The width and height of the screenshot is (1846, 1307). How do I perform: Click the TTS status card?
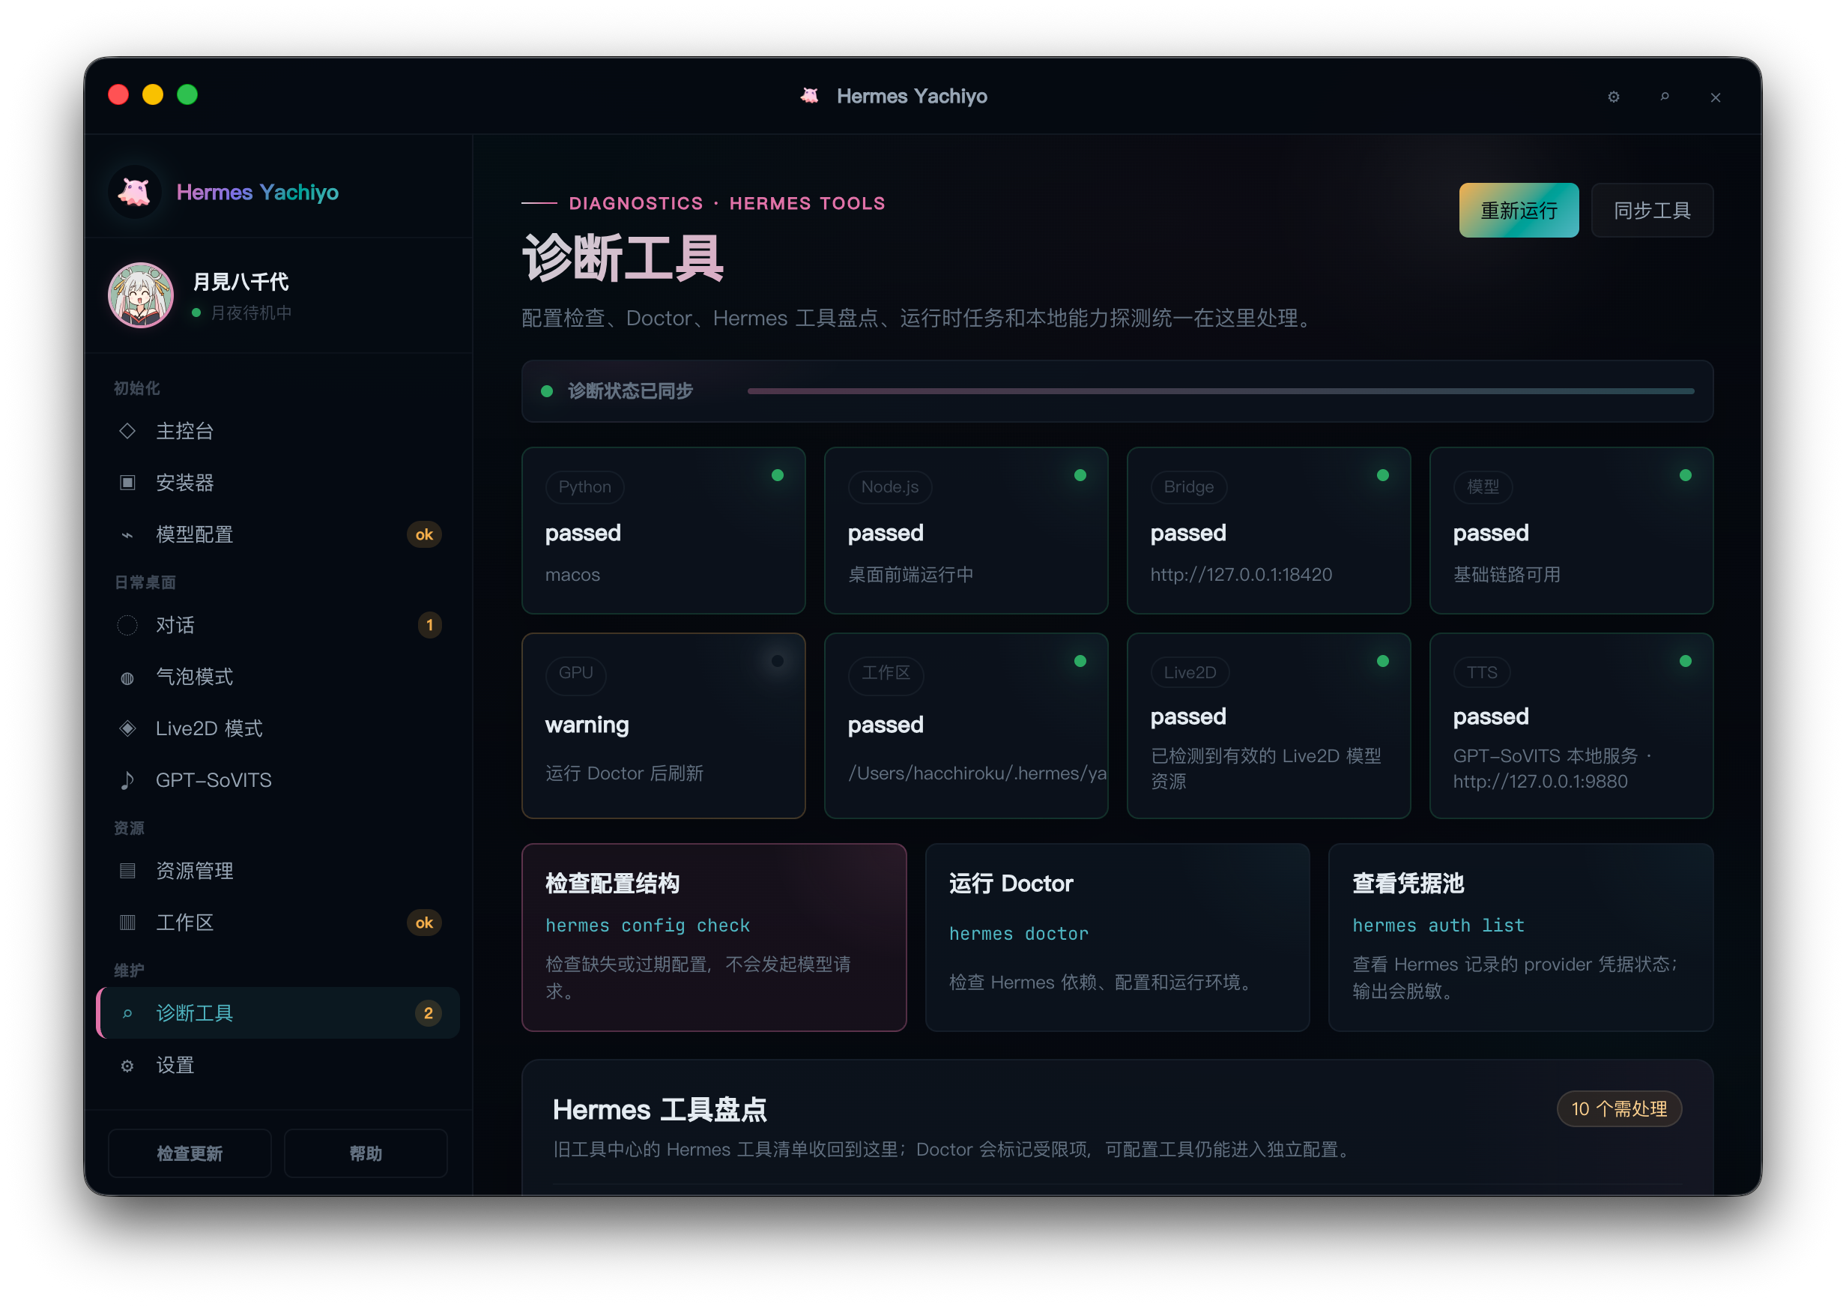[x=1571, y=725]
